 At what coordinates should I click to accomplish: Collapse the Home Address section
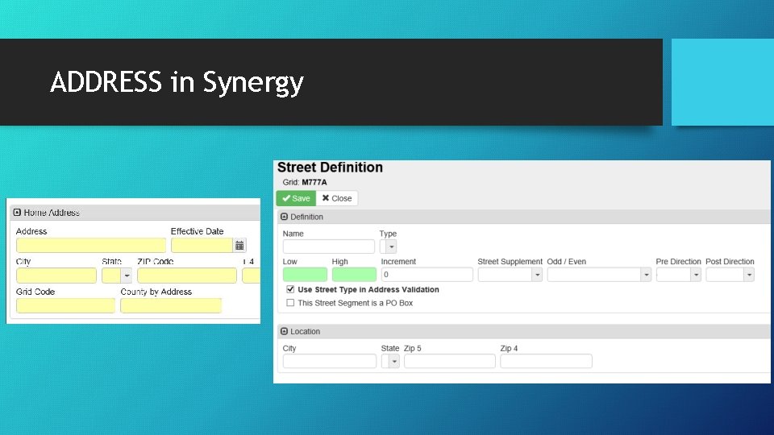[x=17, y=213]
